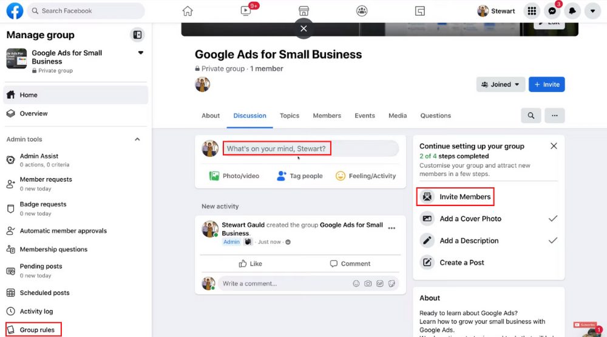Screen dimensions: 607x337
Task: Open Badge requests
Action: pos(75,209)
